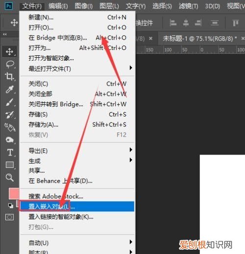Choose 关闭并转到 Bridge... entry
Screen dimensions: 245x254
(77, 104)
